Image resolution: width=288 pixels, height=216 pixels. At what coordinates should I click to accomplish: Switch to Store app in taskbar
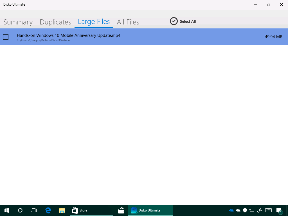pos(91,210)
